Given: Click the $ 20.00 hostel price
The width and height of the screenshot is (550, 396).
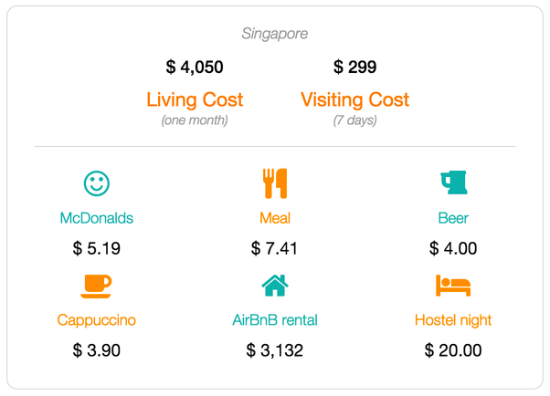Looking at the screenshot, I should (453, 350).
